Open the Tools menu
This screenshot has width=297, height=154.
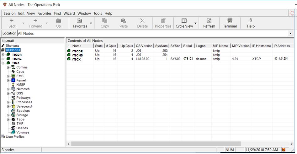98,13
